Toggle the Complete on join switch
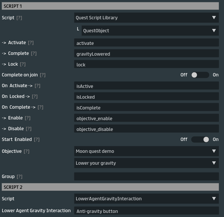This screenshot has height=217, width=224. coord(200,75)
